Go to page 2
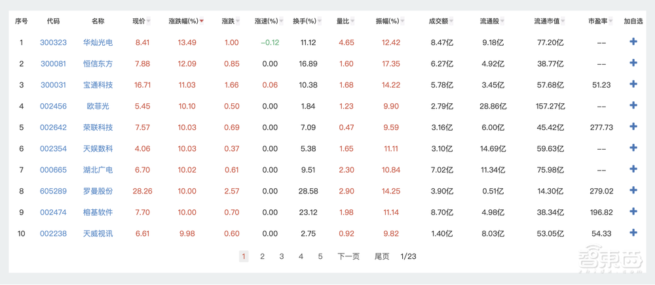The width and height of the screenshot is (655, 285). click(263, 256)
